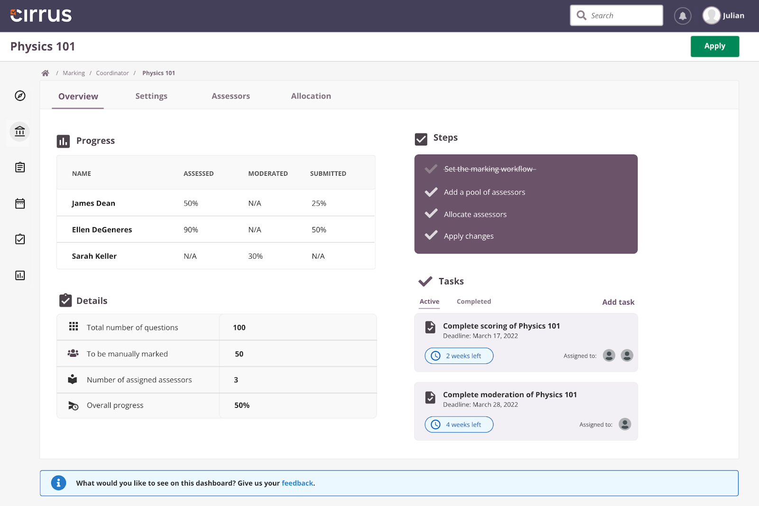Click the overall progress flag icon
Image resolution: width=759 pixels, height=506 pixels.
pyautogui.click(x=73, y=406)
